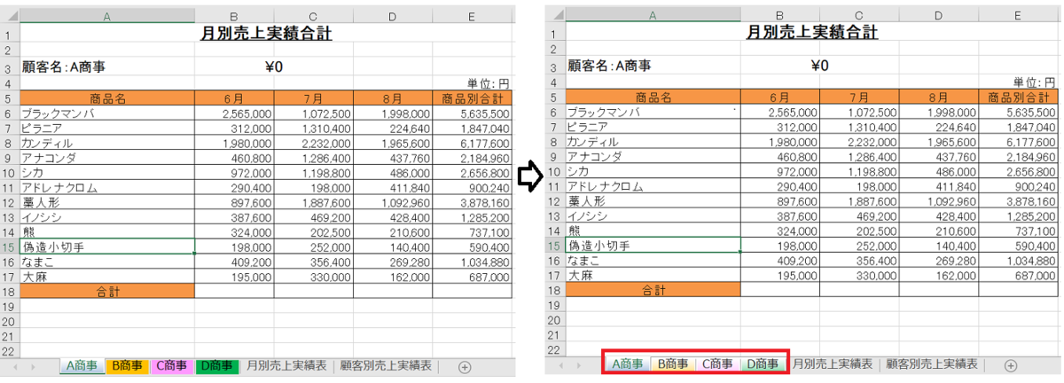Open the green D商事 tab on the left

pos(215,365)
